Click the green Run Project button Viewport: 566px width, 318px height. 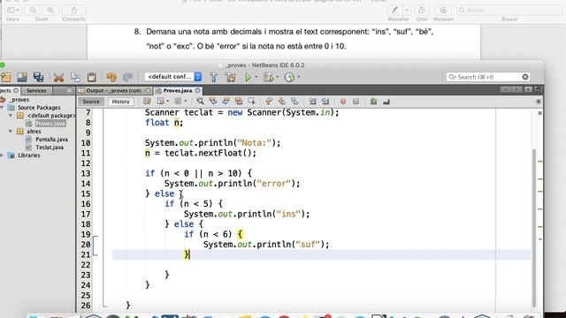(x=248, y=77)
